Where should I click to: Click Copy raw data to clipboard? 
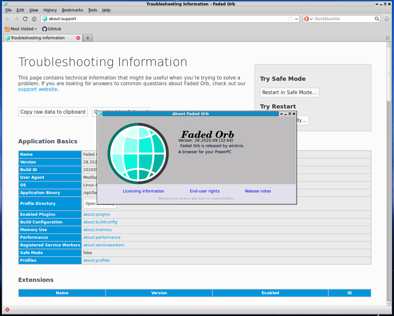(x=53, y=112)
